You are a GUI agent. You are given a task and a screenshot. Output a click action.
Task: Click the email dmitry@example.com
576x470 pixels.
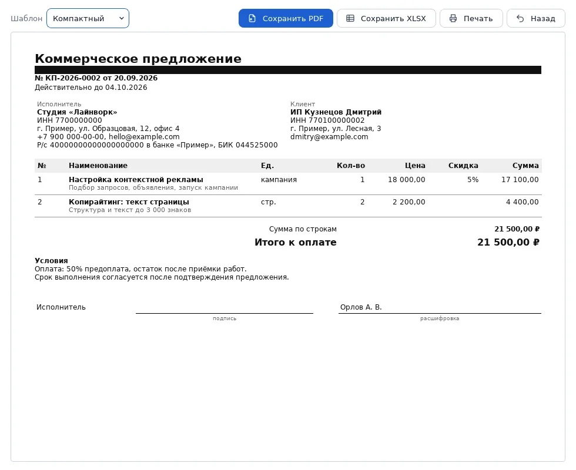(x=329, y=136)
